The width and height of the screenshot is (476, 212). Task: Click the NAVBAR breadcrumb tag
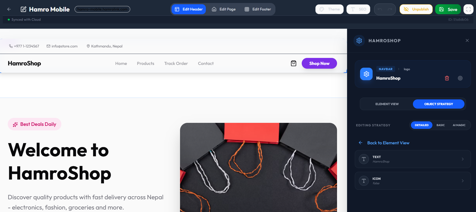(385, 69)
